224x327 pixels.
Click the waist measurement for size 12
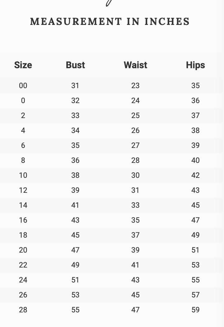point(135,190)
